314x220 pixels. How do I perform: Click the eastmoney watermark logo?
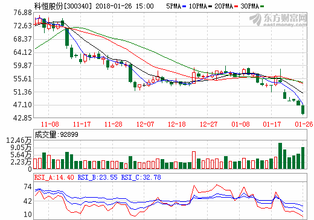click(278, 20)
